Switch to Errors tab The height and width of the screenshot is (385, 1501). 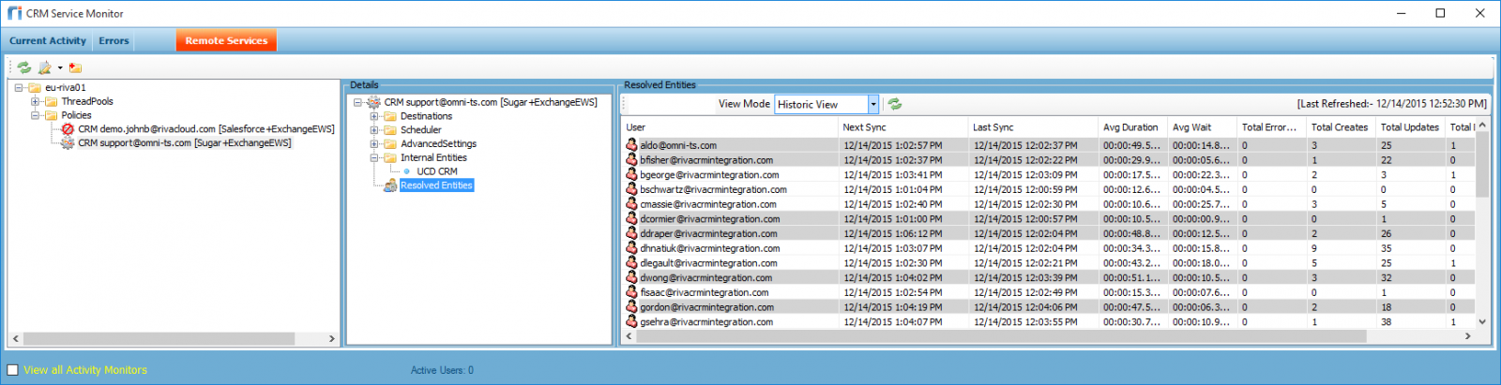click(114, 41)
